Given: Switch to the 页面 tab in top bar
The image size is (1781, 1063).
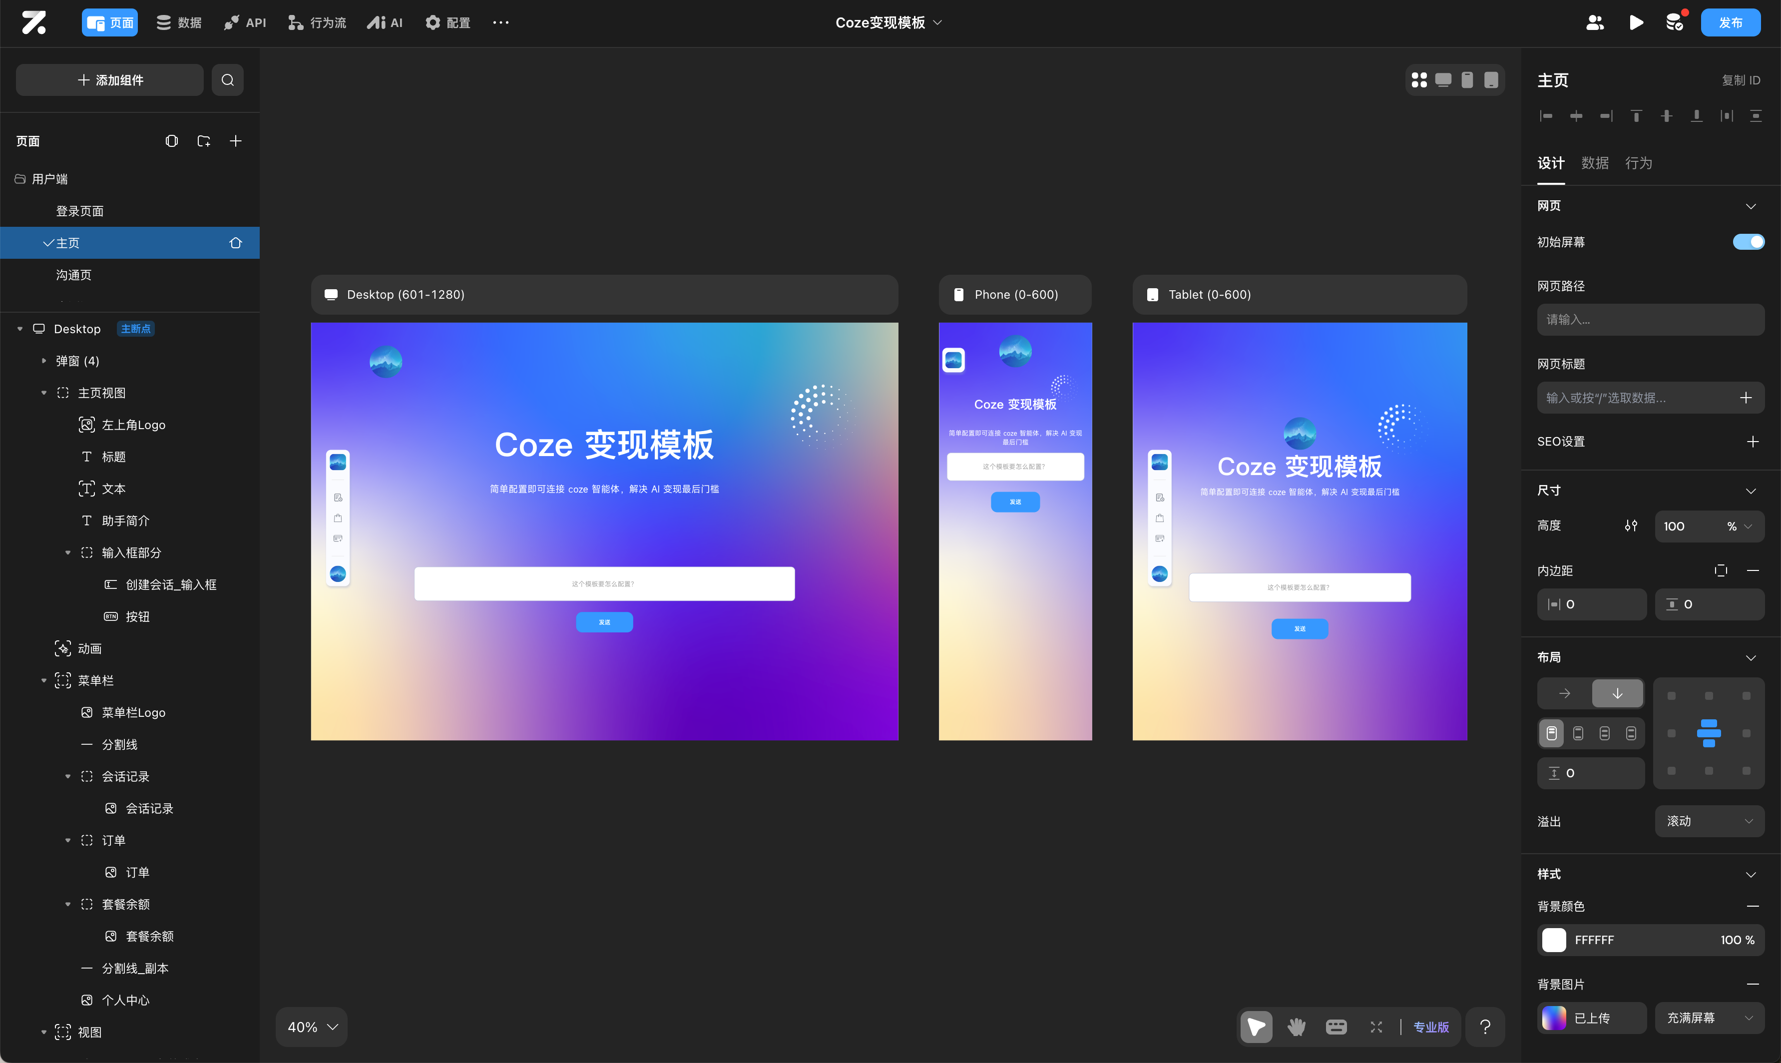Looking at the screenshot, I should 109,23.
